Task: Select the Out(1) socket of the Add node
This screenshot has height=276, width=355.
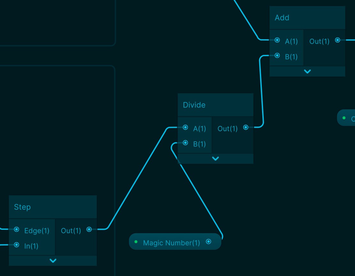Action: click(x=337, y=40)
